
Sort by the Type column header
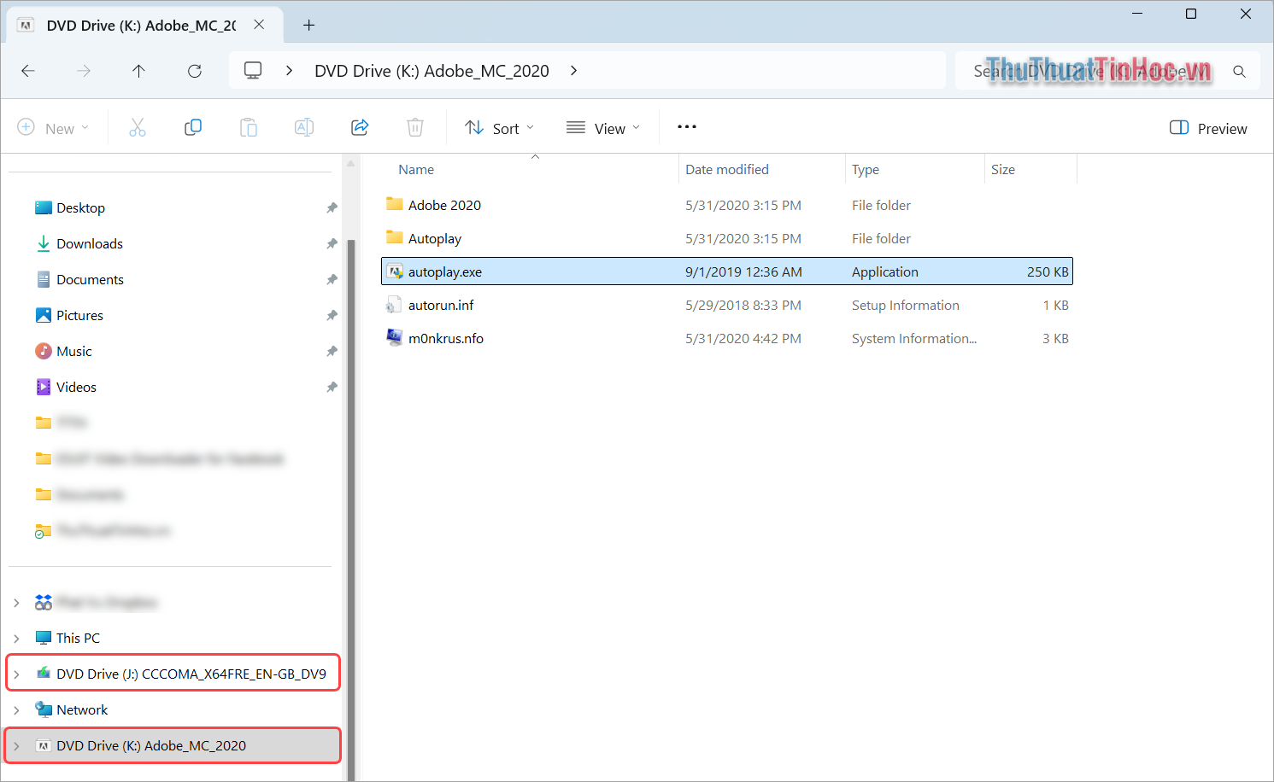[866, 170]
